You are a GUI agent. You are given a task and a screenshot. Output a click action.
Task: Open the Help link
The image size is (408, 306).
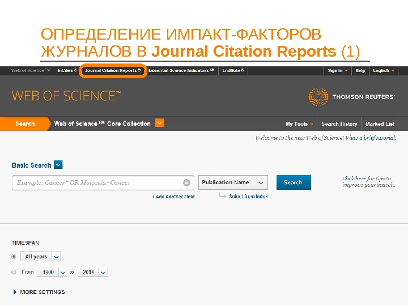pos(360,71)
